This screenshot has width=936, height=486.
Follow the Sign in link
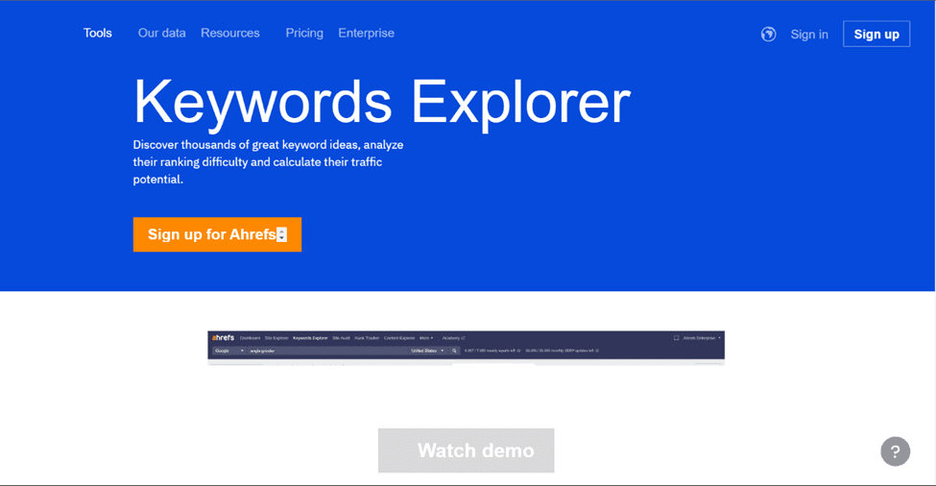(x=809, y=34)
